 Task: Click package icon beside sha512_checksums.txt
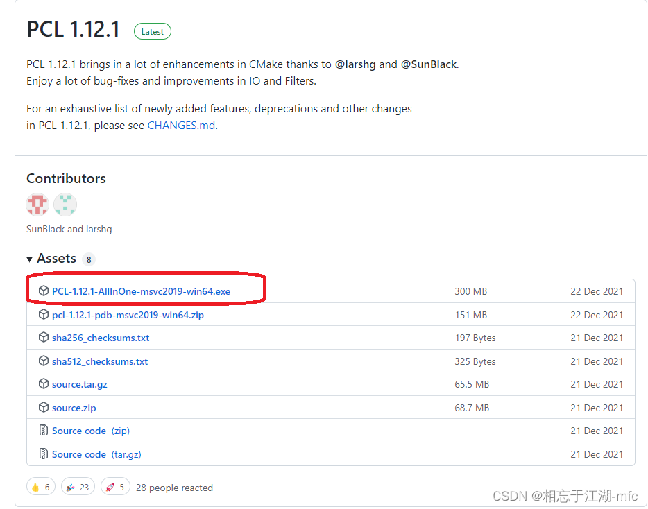44,361
